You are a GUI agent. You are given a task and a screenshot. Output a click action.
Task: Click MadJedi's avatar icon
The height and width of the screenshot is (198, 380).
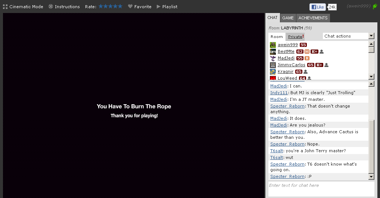pyautogui.click(x=273, y=58)
